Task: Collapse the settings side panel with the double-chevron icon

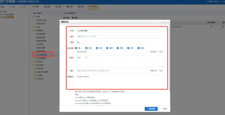Action: click(x=58, y=13)
